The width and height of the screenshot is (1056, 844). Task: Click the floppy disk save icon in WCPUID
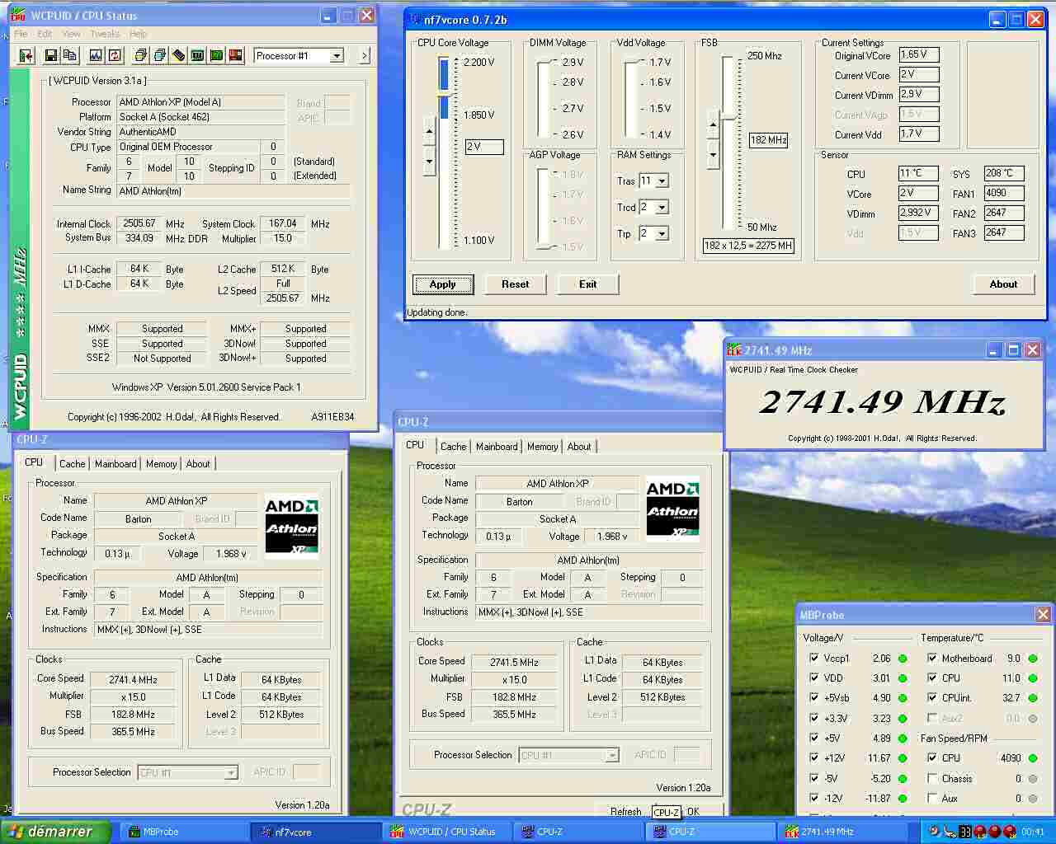(51, 55)
